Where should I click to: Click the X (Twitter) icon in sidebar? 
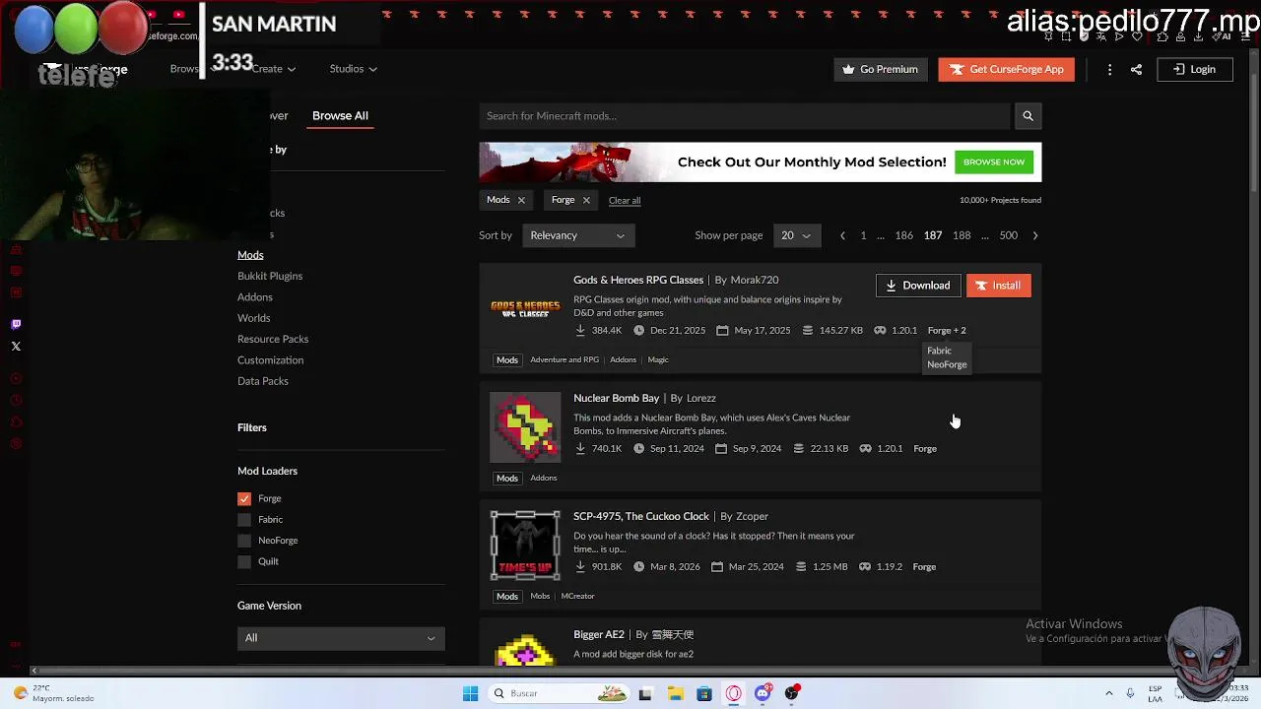point(16,346)
